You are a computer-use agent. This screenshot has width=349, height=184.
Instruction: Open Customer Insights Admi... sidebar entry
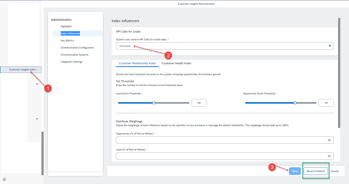(x=21, y=70)
